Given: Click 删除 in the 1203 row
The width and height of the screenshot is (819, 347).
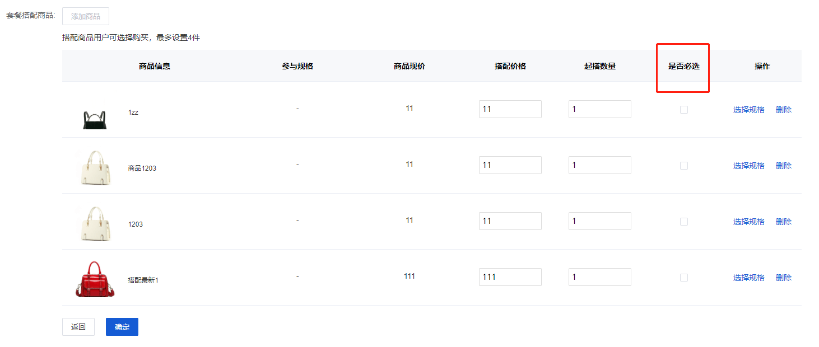Looking at the screenshot, I should coord(784,222).
